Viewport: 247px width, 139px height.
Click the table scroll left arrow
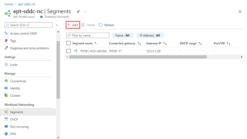pos(67,57)
